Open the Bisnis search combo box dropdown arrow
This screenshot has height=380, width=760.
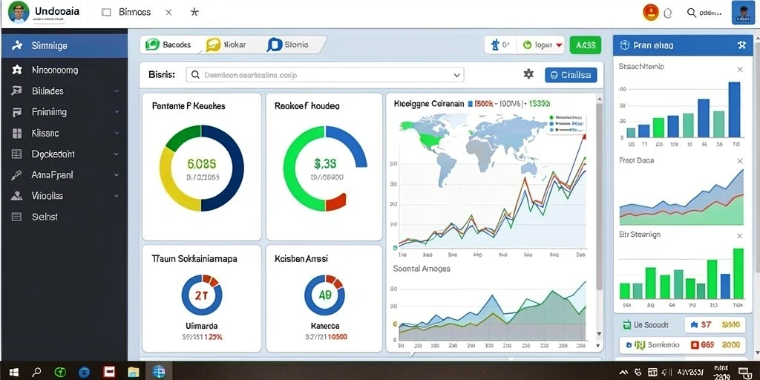tap(456, 75)
